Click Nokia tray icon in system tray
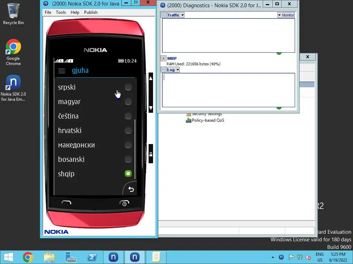This screenshot has height=264, width=353. click(x=281, y=257)
